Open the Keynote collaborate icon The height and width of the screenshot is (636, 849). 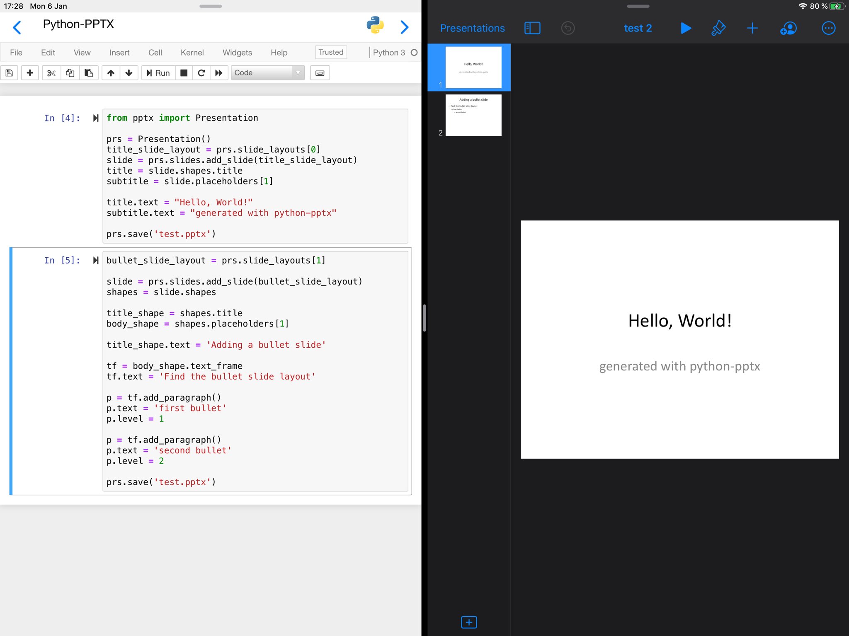pos(788,28)
